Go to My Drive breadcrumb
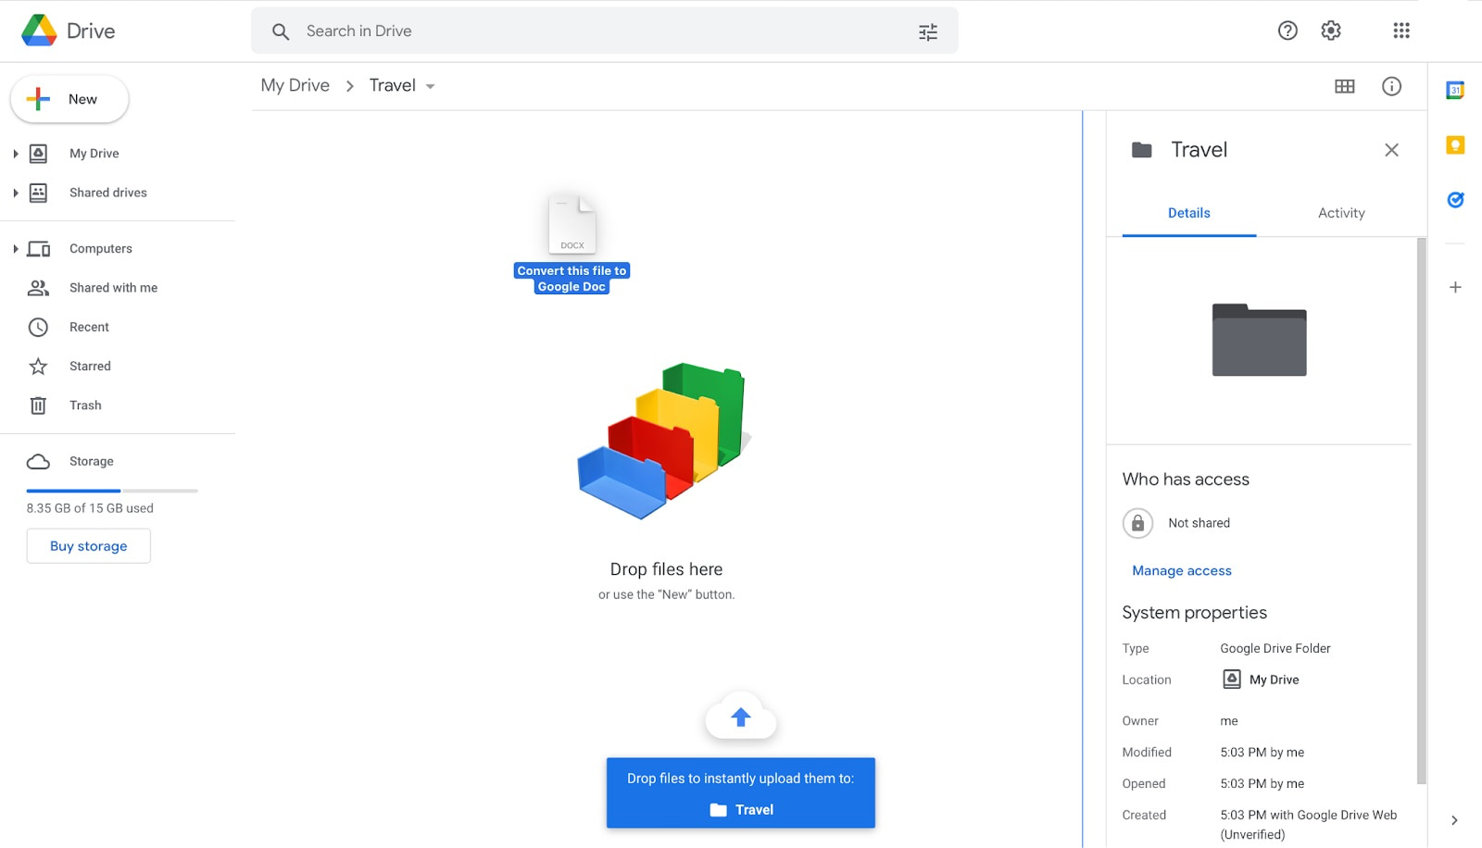 pyautogui.click(x=295, y=85)
